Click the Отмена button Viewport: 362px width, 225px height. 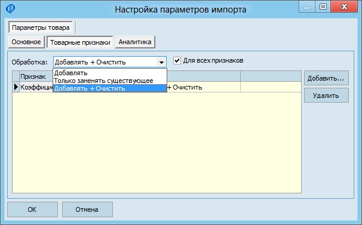tap(87, 209)
